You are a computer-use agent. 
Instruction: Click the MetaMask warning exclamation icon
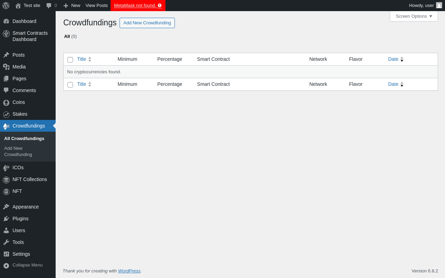pos(160,6)
